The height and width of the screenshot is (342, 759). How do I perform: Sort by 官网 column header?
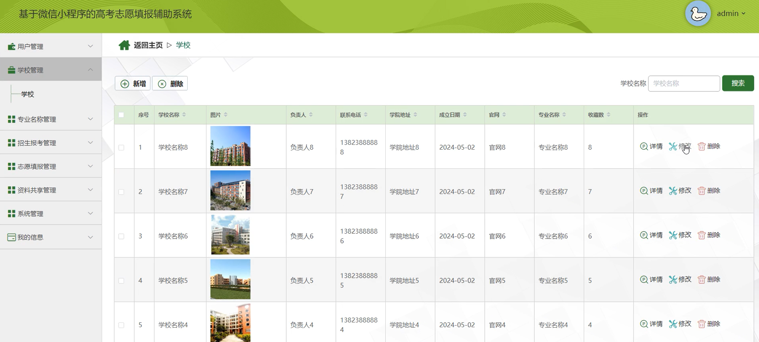[x=497, y=115]
